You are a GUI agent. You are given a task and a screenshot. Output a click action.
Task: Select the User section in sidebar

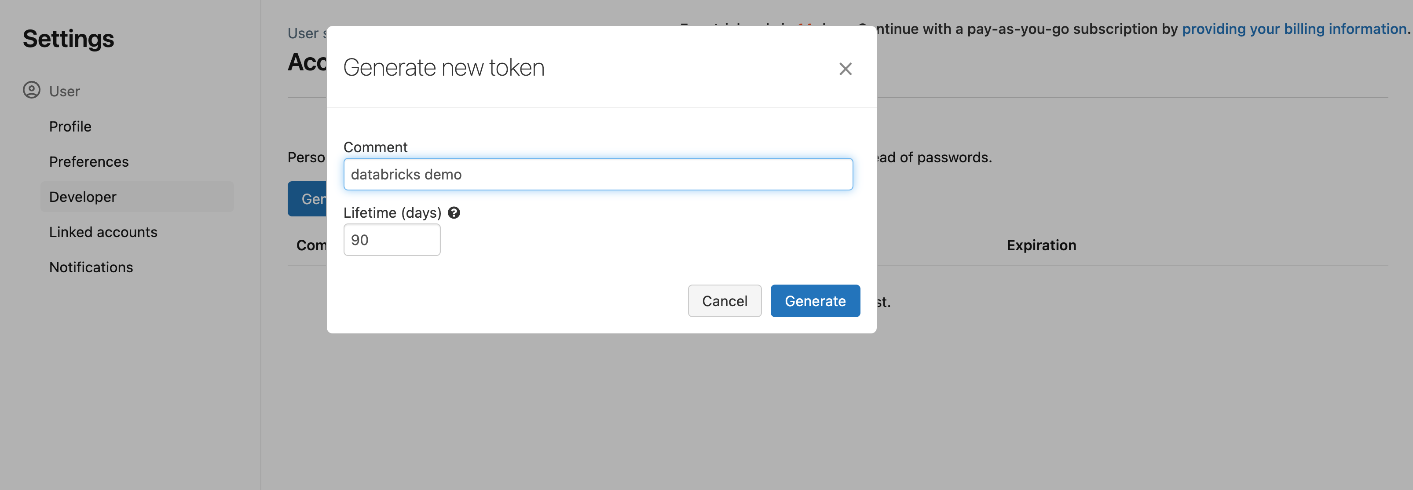tap(64, 91)
